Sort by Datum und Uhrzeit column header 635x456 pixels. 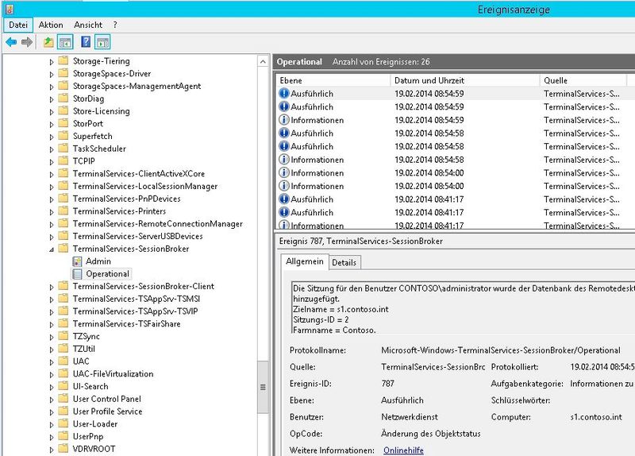(465, 80)
